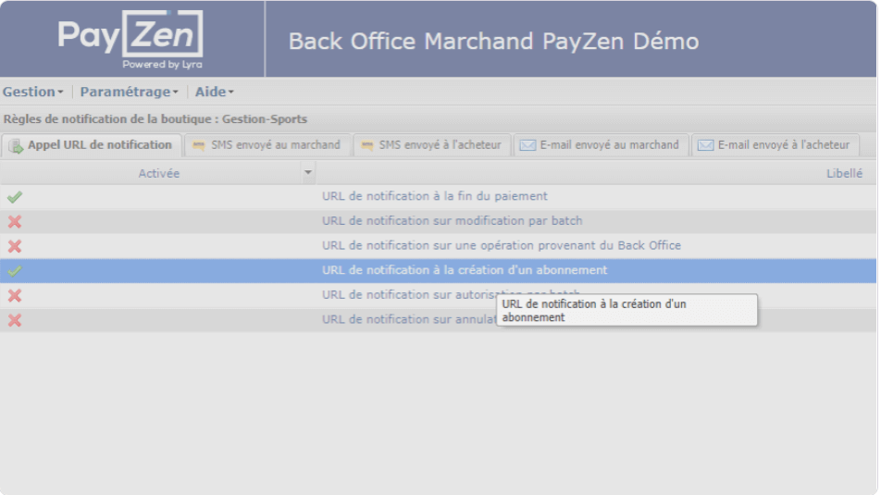The height and width of the screenshot is (495, 881).
Task: Select URL de notification à la fin du paiement
Action: [435, 196]
